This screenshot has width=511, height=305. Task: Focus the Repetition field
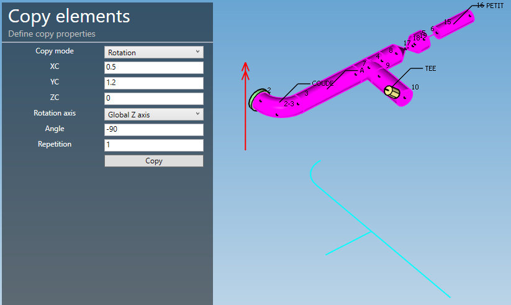pos(153,145)
